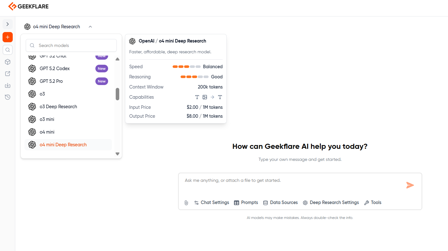Open Deep Research Settings
The height and width of the screenshot is (251, 448).
[x=331, y=202]
